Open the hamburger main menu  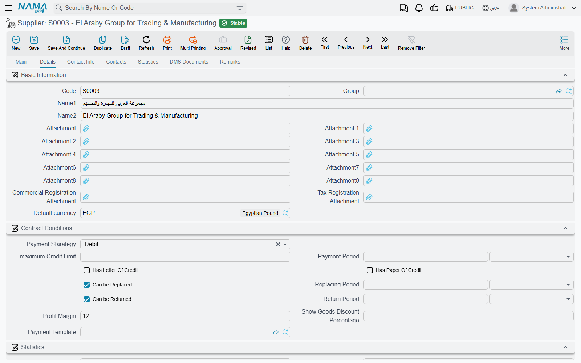pos(9,8)
